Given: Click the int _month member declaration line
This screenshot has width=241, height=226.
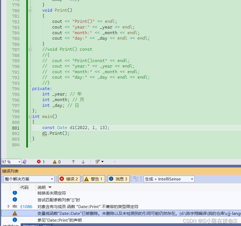Looking at the screenshot, I should click(x=63, y=100).
